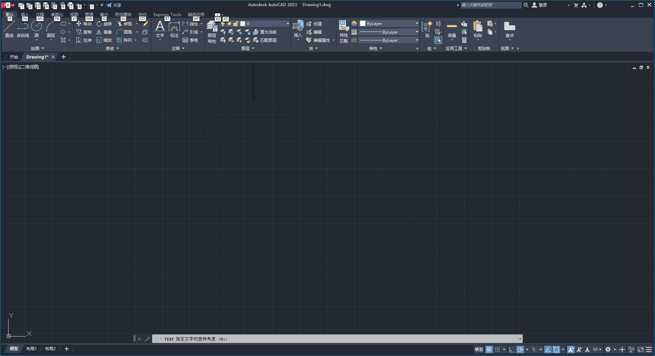
Task: Click the object color wheel icon
Action: click(354, 24)
